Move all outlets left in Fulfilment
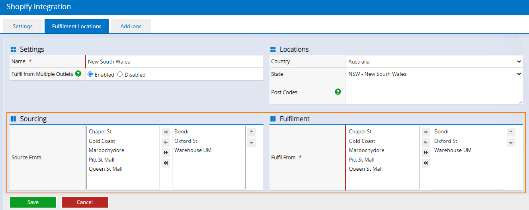Image resolution: width=529 pixels, height=210 pixels. pyautogui.click(x=426, y=163)
